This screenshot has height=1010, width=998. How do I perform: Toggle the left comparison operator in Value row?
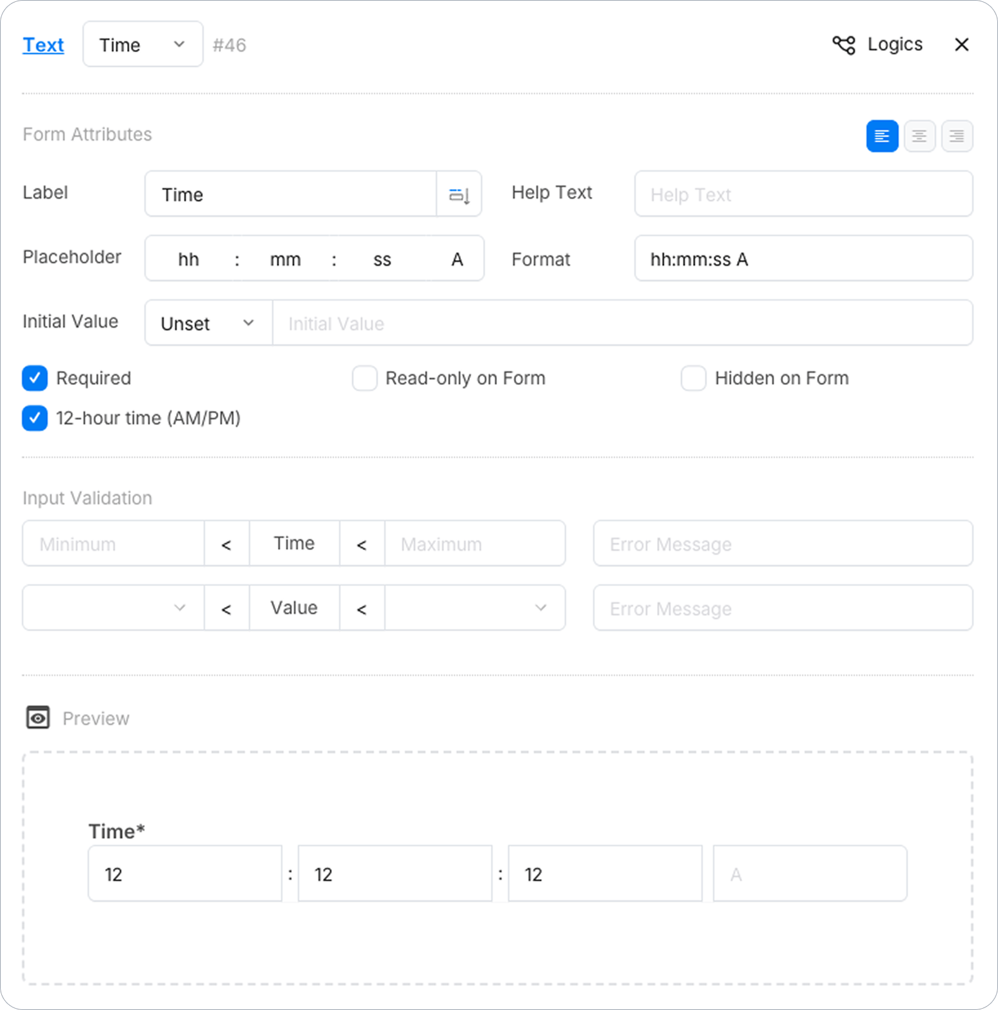227,608
